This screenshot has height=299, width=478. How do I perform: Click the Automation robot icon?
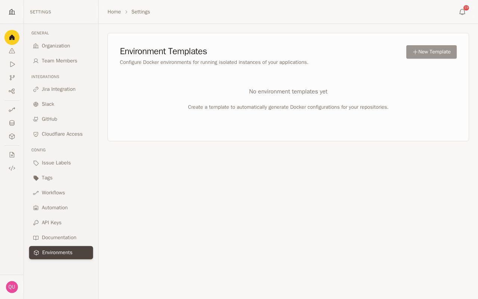[x=36, y=208]
